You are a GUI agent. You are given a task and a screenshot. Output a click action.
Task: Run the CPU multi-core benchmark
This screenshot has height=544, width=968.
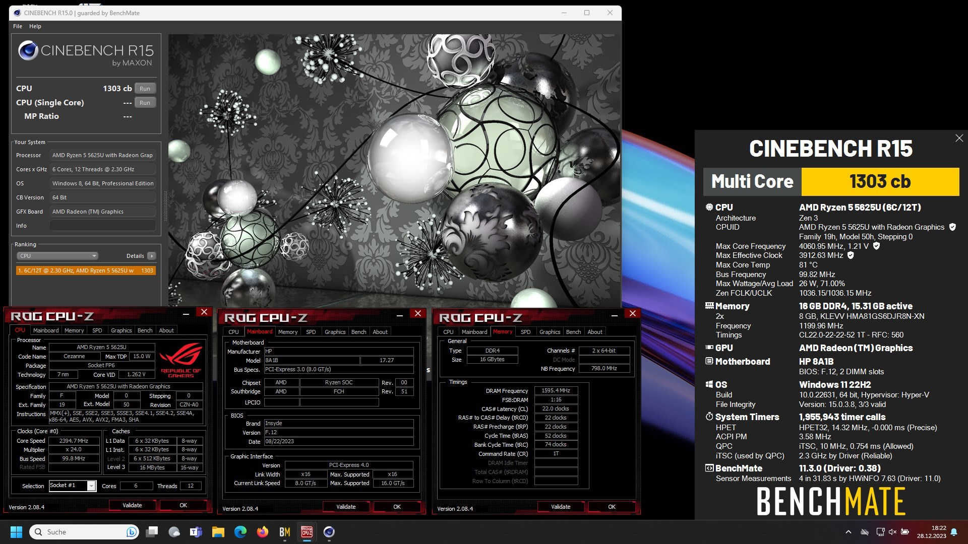(x=145, y=89)
